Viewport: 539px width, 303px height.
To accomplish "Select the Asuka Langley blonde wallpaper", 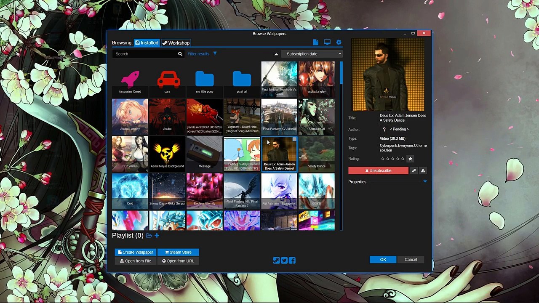I will (x=130, y=117).
